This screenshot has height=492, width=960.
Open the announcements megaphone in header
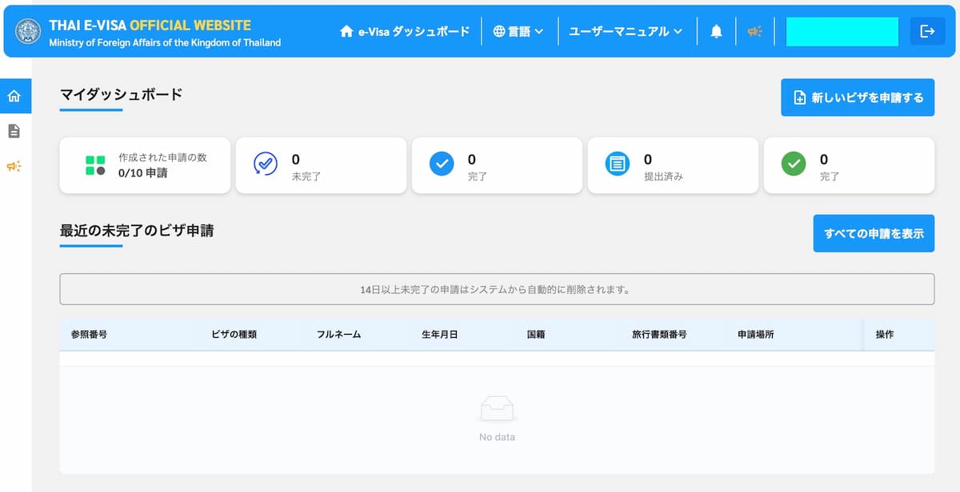pyautogui.click(x=754, y=31)
